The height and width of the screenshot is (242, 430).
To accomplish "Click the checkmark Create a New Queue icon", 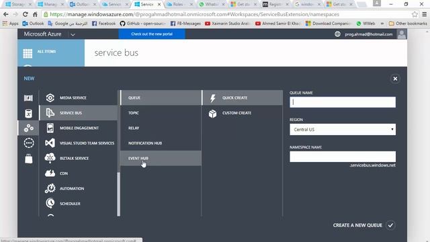I will pos(390,225).
